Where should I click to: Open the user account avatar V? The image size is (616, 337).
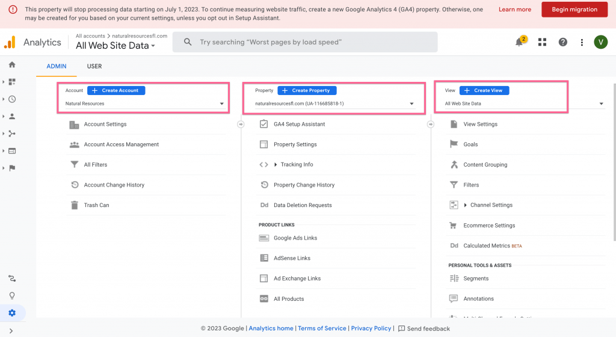(601, 42)
